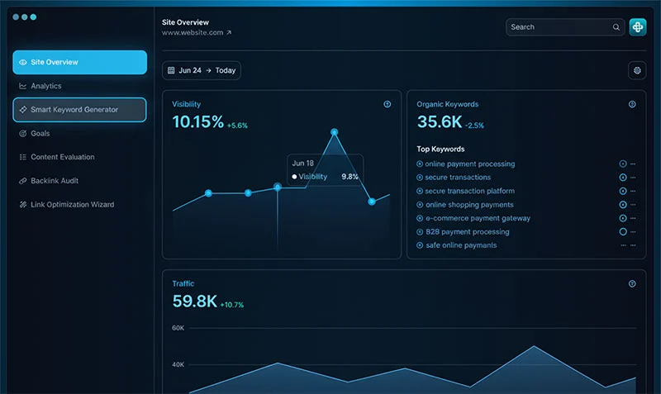
Task: Click the 'e-commerce payment gateway' keyword
Action: click(x=478, y=219)
